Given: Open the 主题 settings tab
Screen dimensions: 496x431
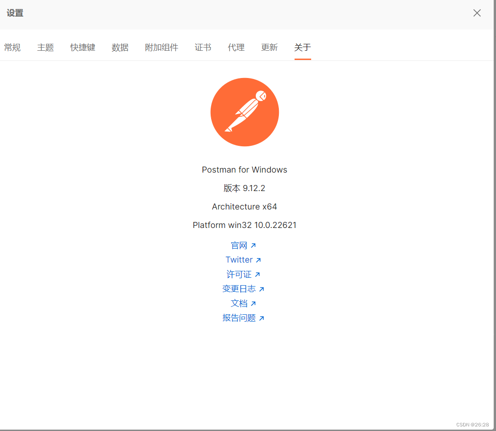Looking at the screenshot, I should click(x=45, y=47).
